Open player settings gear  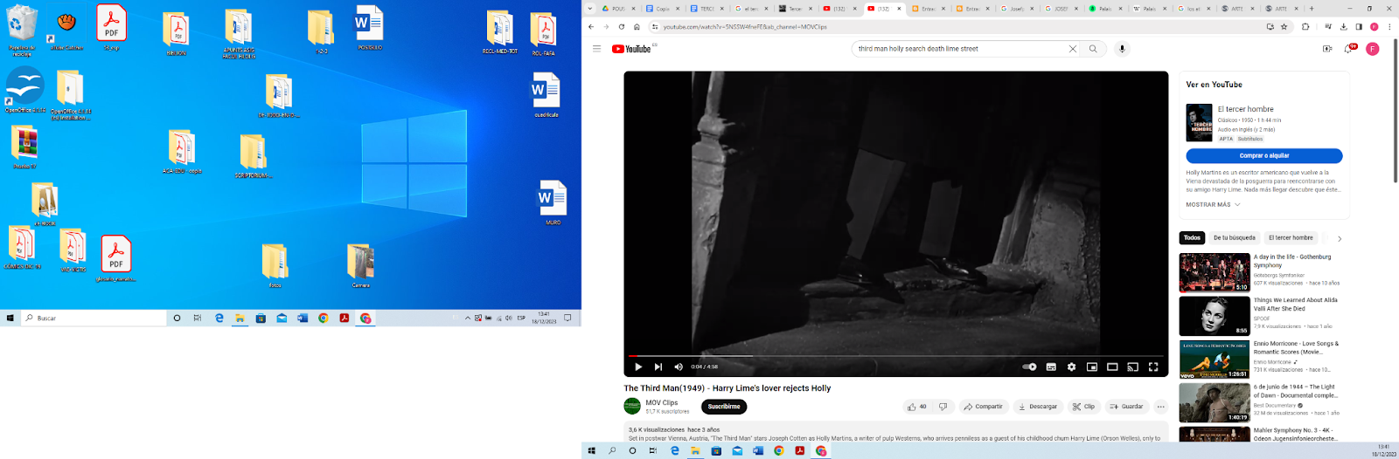(x=1071, y=367)
